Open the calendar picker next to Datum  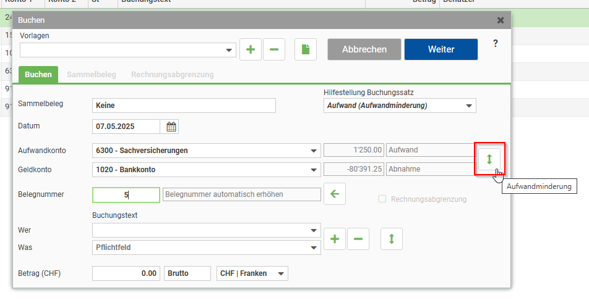tap(171, 127)
